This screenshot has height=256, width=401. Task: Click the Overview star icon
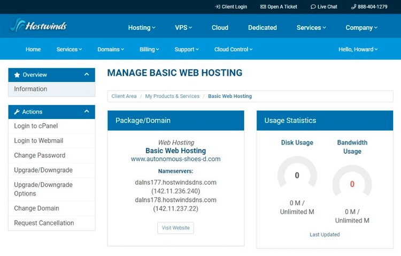pos(17,75)
